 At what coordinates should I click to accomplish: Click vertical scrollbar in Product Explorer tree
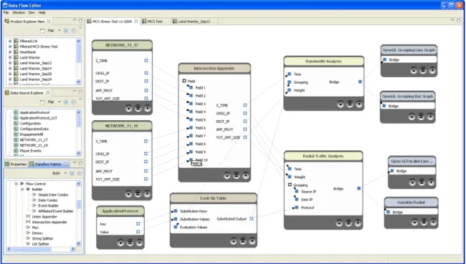point(78,61)
